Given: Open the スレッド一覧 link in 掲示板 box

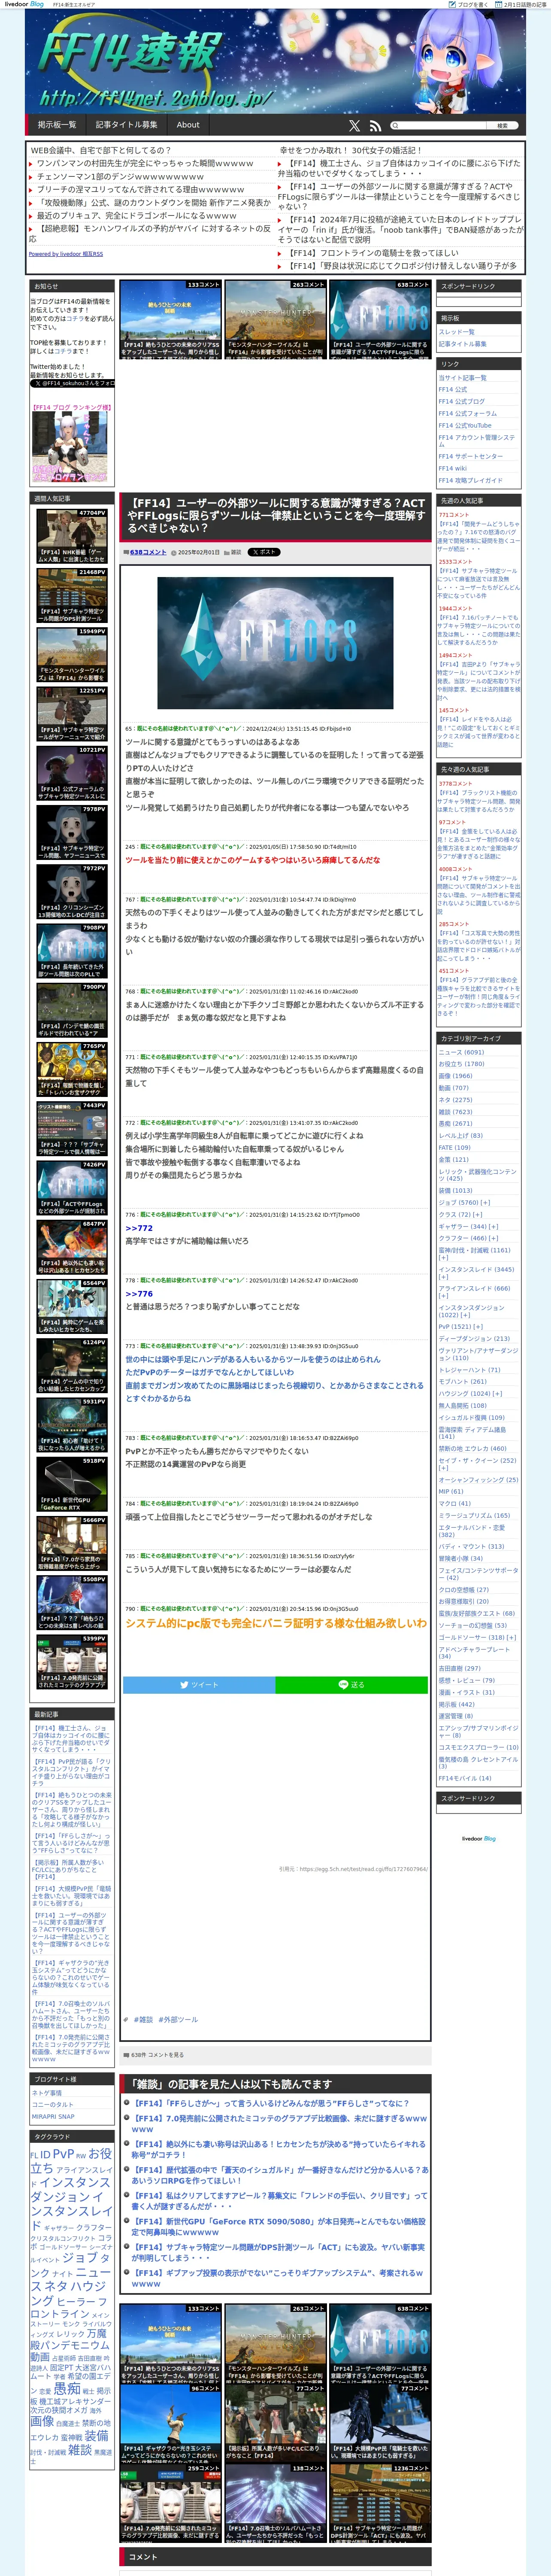Looking at the screenshot, I should (x=456, y=332).
